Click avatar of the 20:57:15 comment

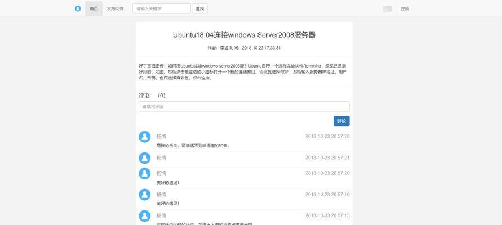click(144, 216)
